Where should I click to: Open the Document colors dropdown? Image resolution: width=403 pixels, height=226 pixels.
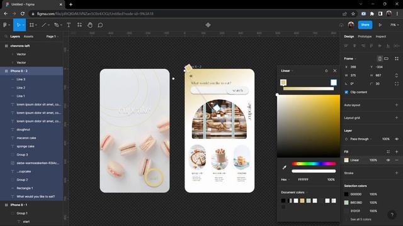pyautogui.click(x=294, y=192)
